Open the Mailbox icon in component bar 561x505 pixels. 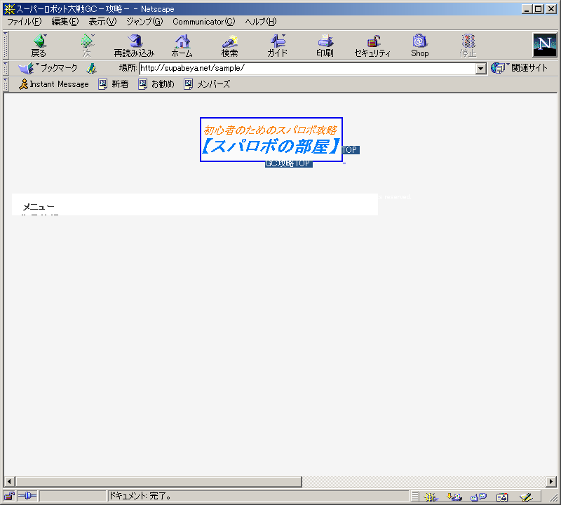(454, 497)
